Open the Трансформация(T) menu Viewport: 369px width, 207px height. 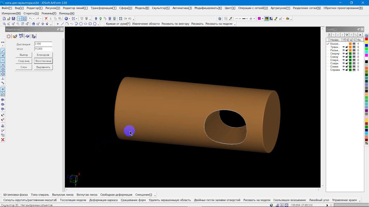click(x=103, y=8)
